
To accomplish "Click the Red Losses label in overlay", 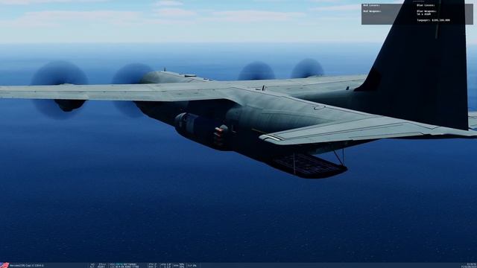I will (x=371, y=5).
